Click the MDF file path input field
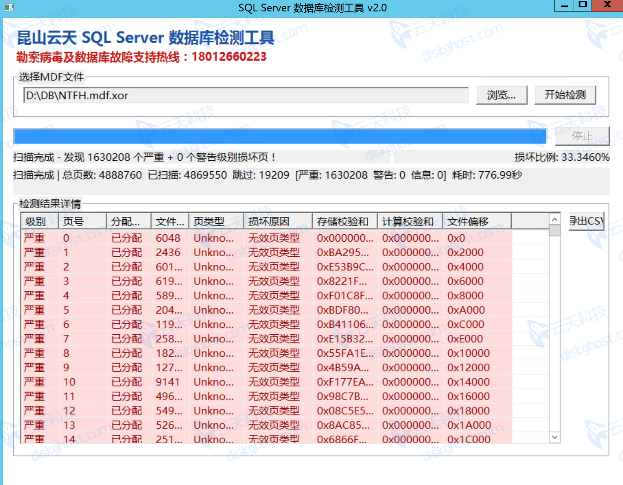Image resolution: width=623 pixels, height=485 pixels. (246, 95)
